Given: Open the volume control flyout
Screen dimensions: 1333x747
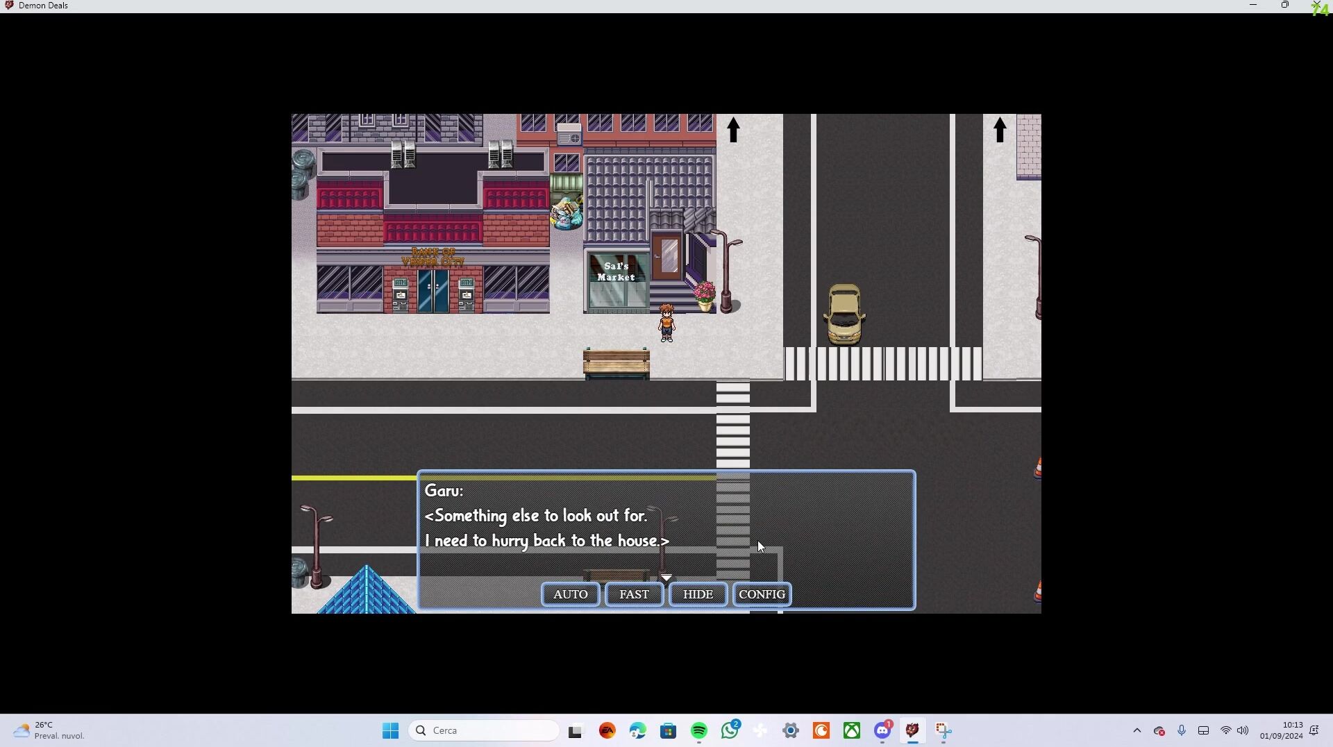Looking at the screenshot, I should click(1242, 730).
